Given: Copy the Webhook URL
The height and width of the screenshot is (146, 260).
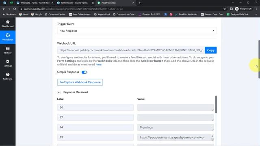Looking at the screenshot, I should pyautogui.click(x=210, y=50).
